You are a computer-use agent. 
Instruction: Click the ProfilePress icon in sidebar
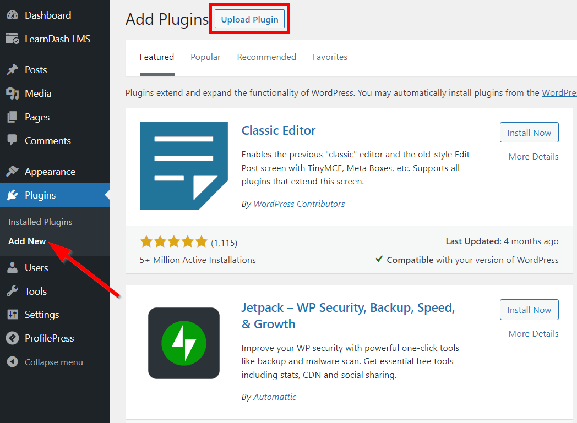click(x=12, y=338)
